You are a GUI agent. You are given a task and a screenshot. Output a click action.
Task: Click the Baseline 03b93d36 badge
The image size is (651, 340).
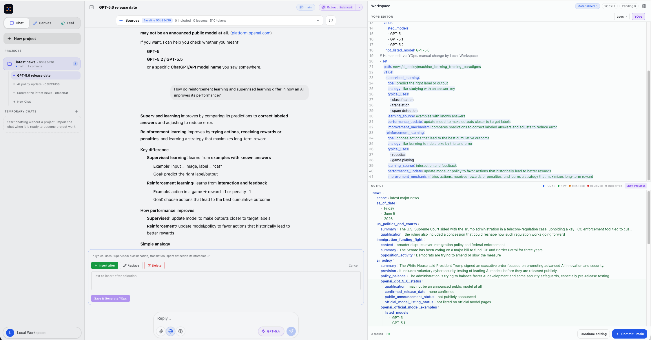click(157, 21)
